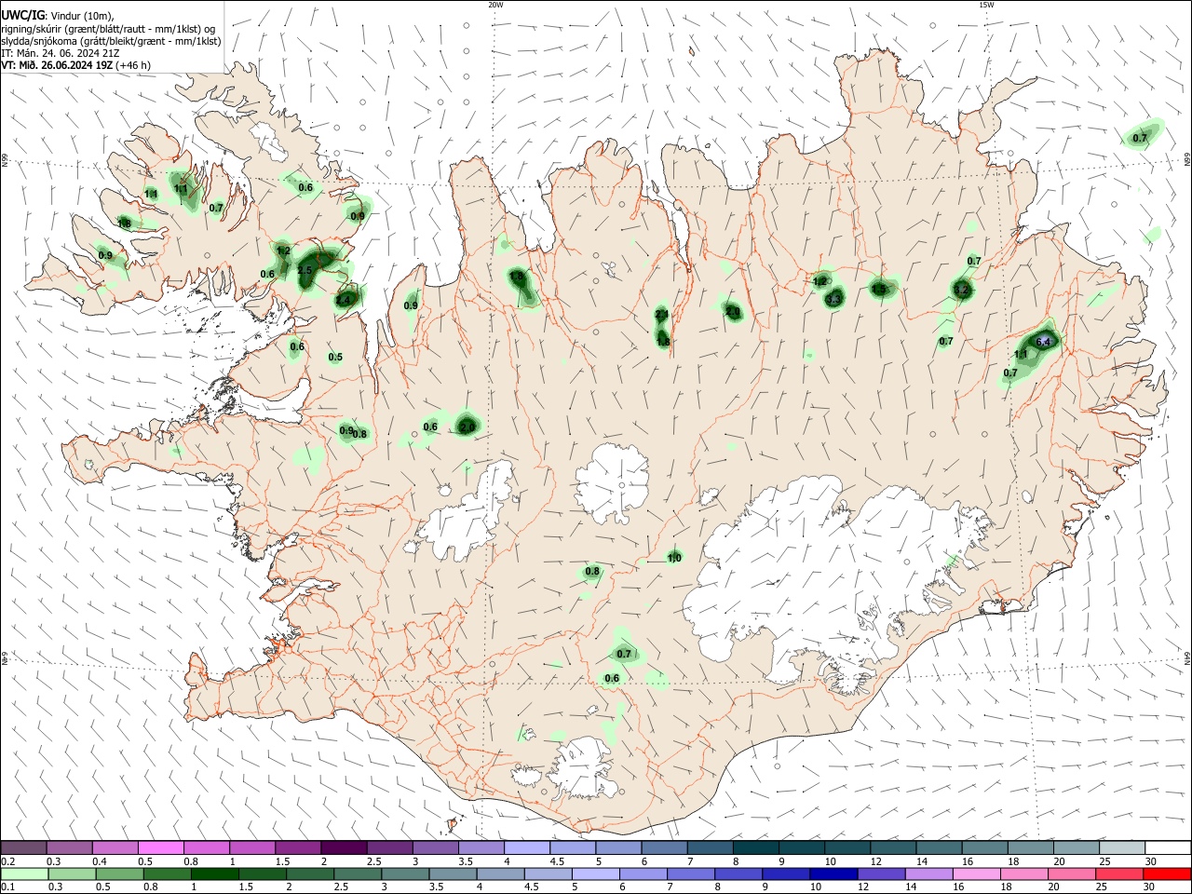Select the 'UWC/IG: Vindur (10m)' title text
This screenshot has height=894, width=1192.
(57, 16)
